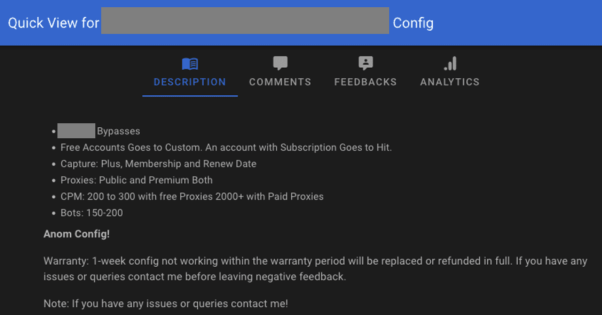This screenshot has width=602, height=315.
Task: Click the 'Note: If you have any issues' line
Action: [x=165, y=303]
